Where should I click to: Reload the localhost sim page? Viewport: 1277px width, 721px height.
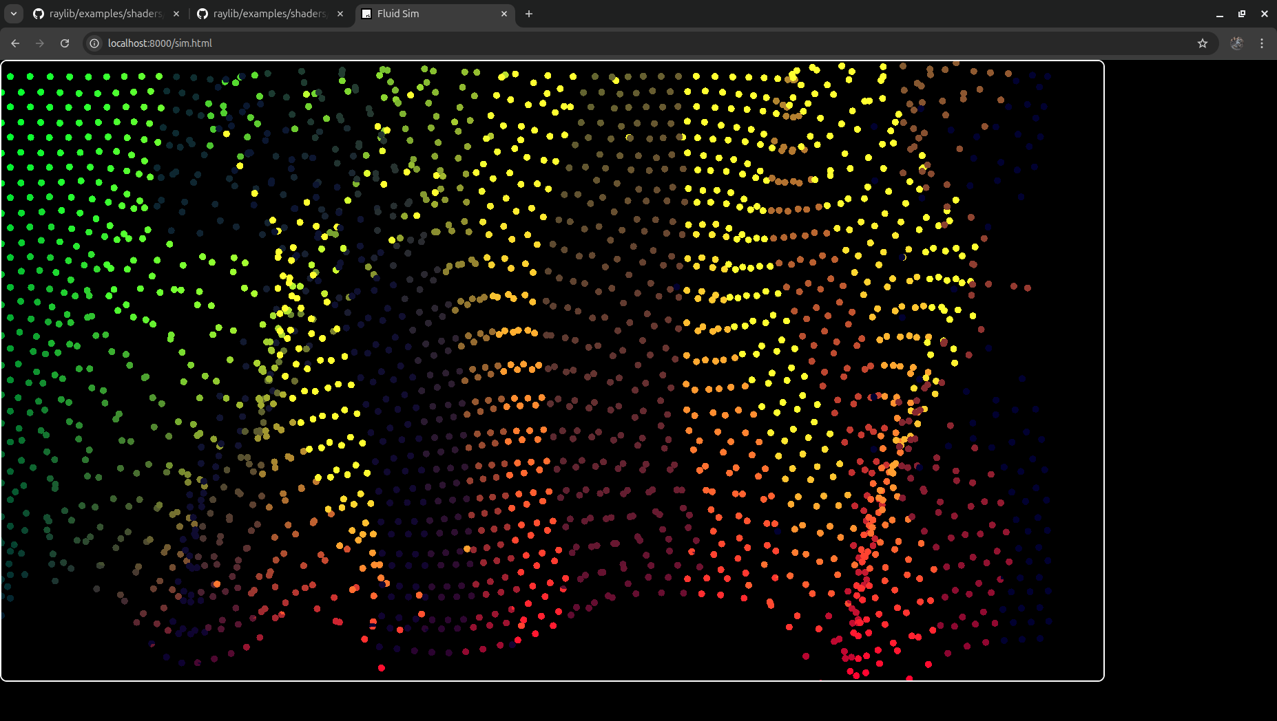(x=65, y=43)
